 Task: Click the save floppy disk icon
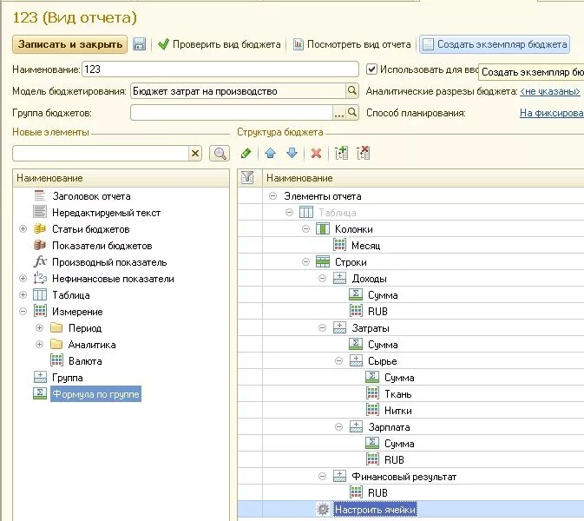139,44
